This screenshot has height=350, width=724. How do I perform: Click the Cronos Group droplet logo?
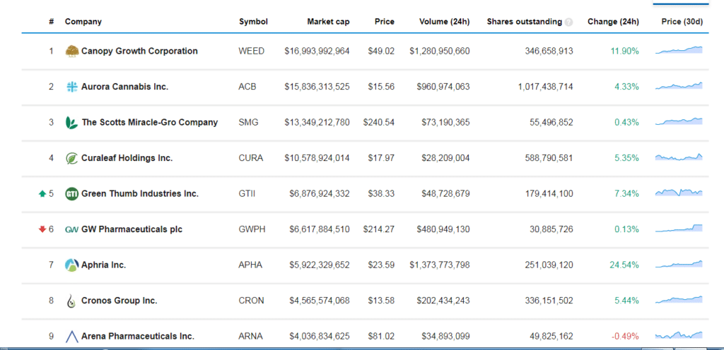coord(71,301)
